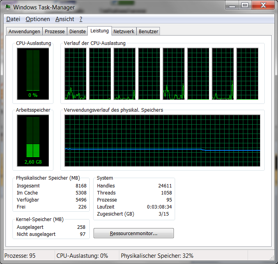Close the Task-Manager window
The height and width of the screenshot is (264, 278).
click(x=263, y=5)
